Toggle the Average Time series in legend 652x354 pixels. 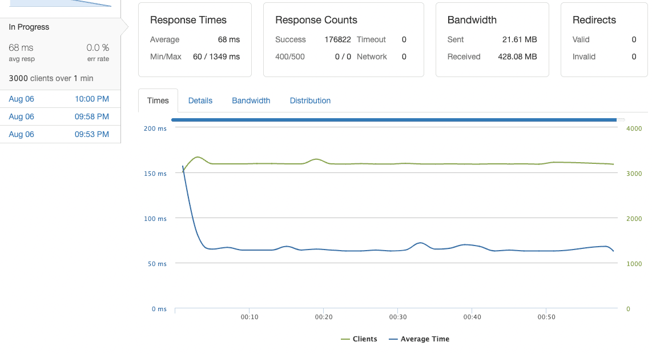coord(419,339)
